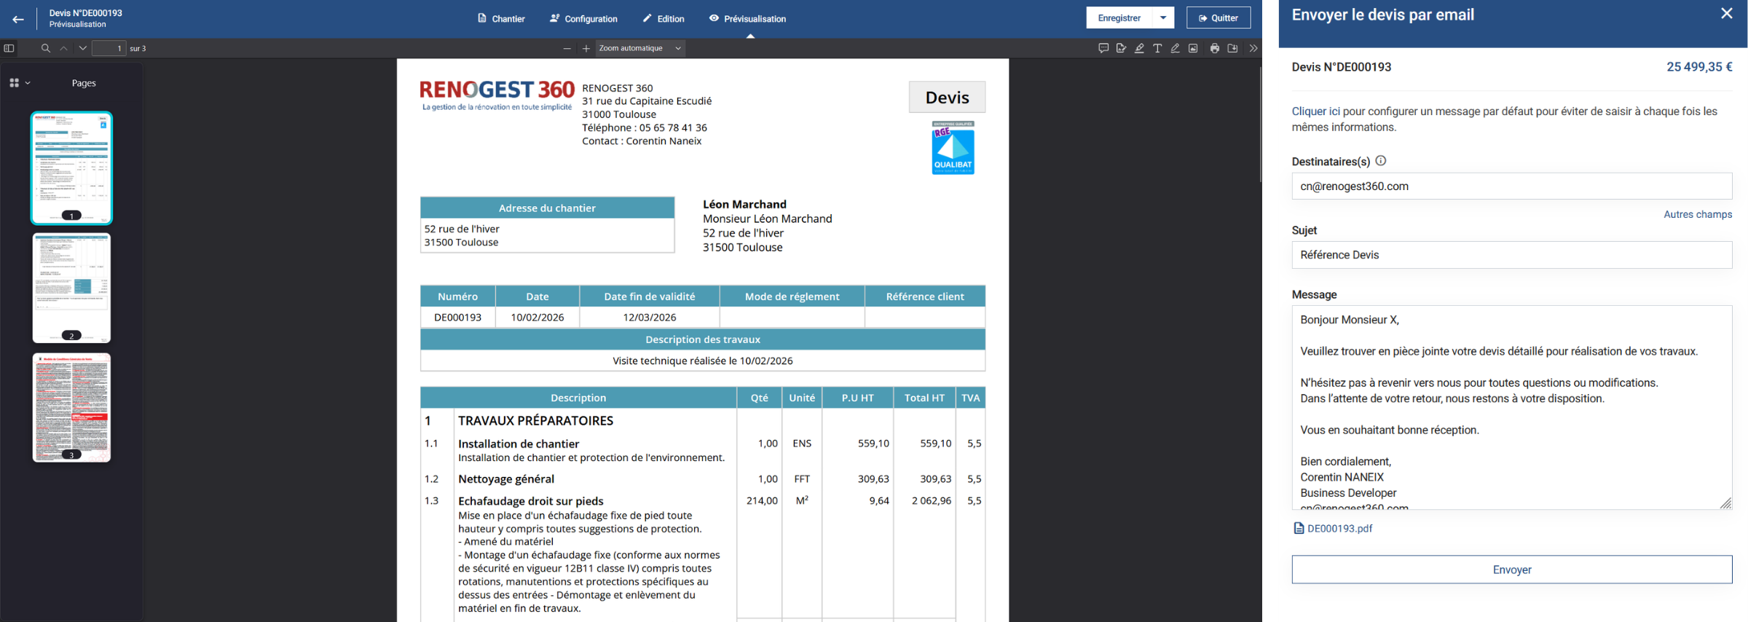
Task: Open the DE000193.pdf attachment link
Action: (1339, 529)
